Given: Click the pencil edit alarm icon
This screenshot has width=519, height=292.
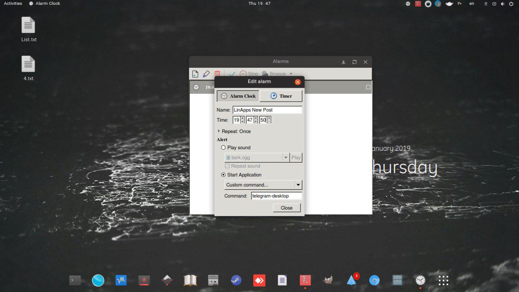Looking at the screenshot, I should pos(206,74).
